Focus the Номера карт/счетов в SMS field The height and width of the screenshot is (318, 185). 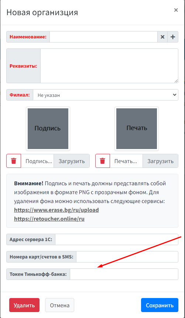click(x=127, y=257)
